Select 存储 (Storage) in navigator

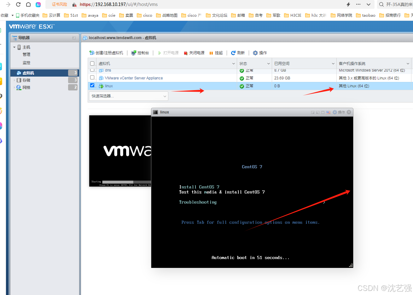tap(26, 80)
